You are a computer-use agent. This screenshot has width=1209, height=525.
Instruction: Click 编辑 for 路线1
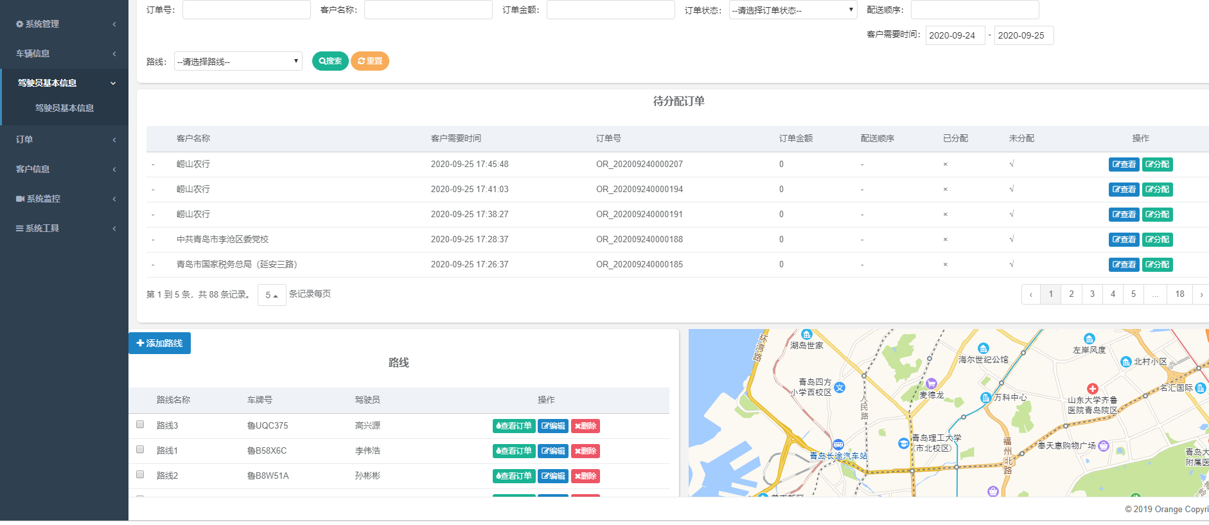pyautogui.click(x=552, y=451)
